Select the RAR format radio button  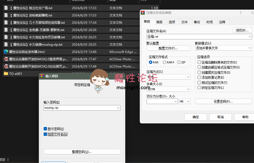coord(151,62)
